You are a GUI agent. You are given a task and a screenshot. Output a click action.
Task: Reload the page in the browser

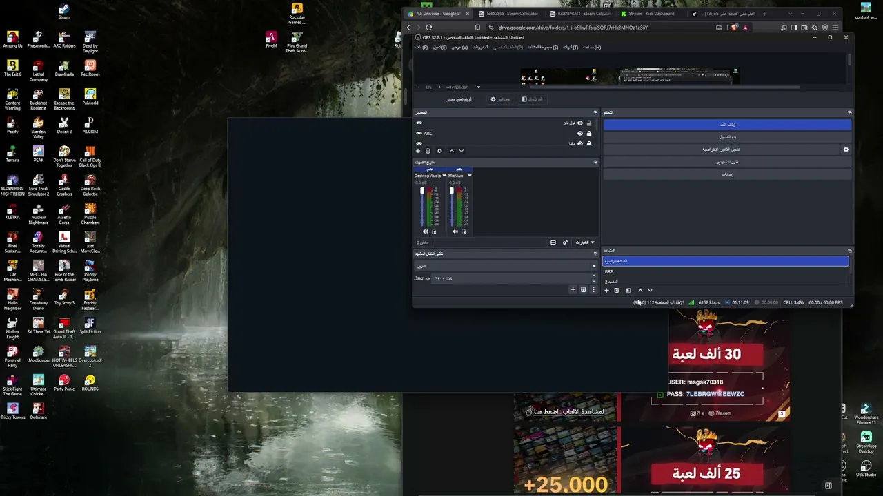[428, 28]
